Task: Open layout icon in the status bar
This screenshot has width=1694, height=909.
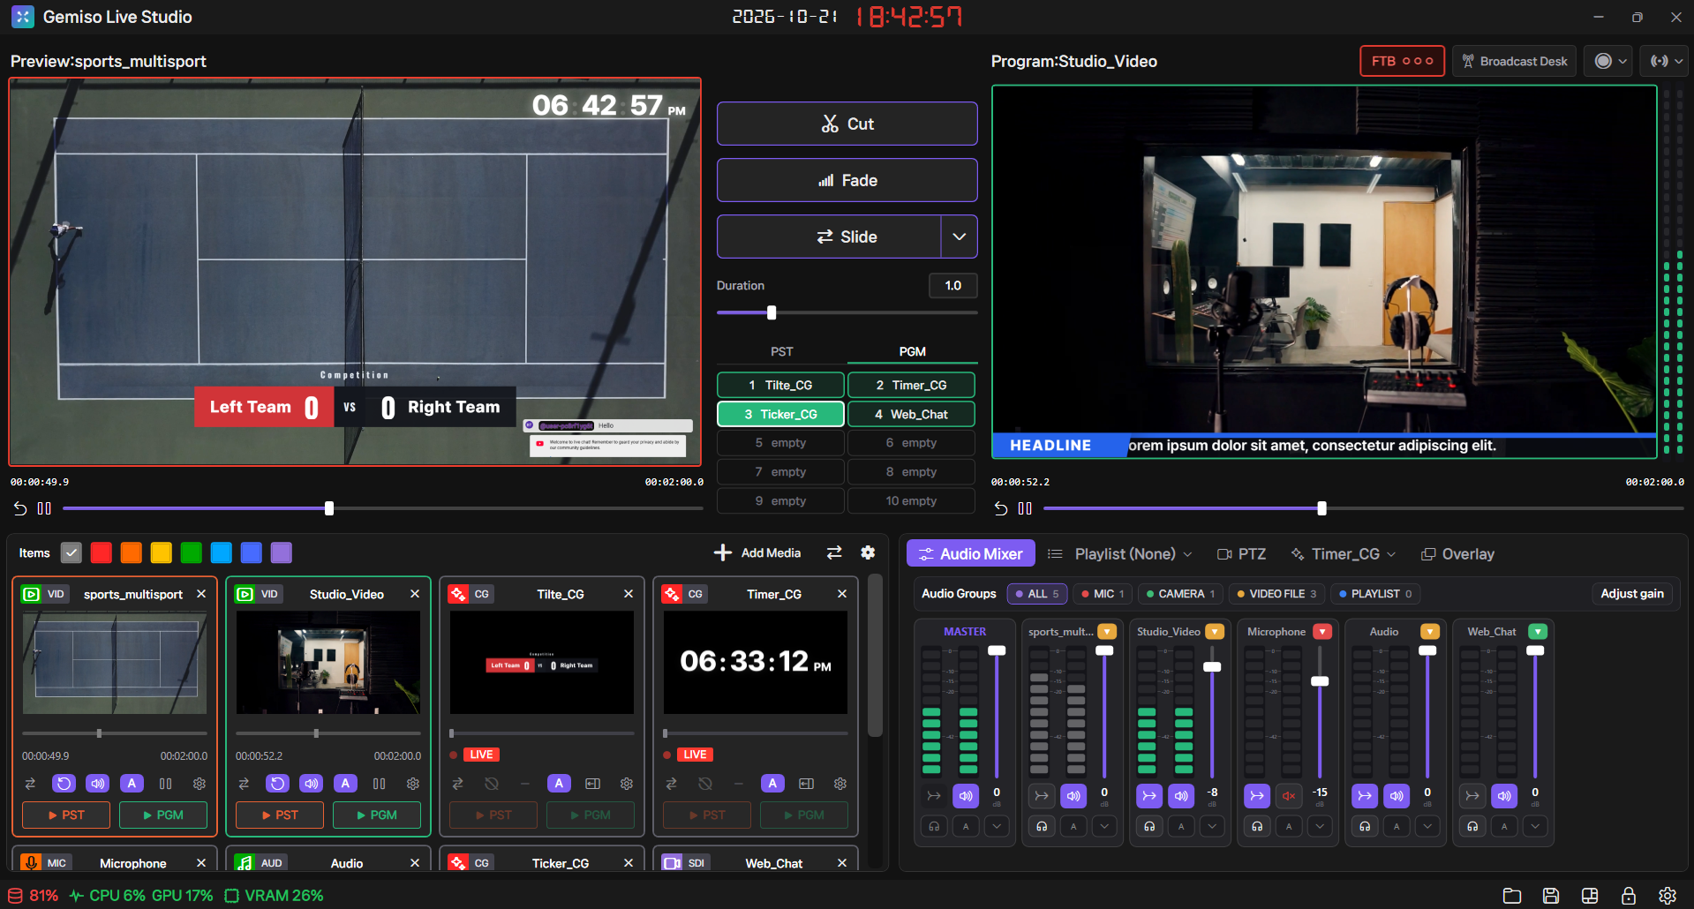Action: point(1590,896)
